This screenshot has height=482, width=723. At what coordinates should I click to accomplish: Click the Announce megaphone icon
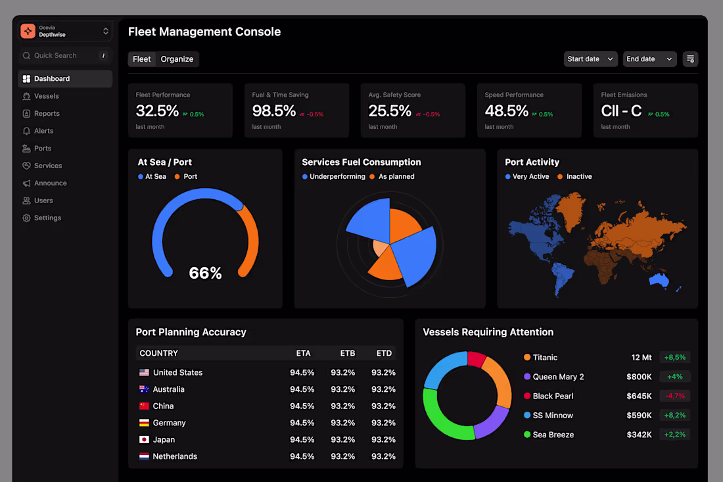(26, 183)
